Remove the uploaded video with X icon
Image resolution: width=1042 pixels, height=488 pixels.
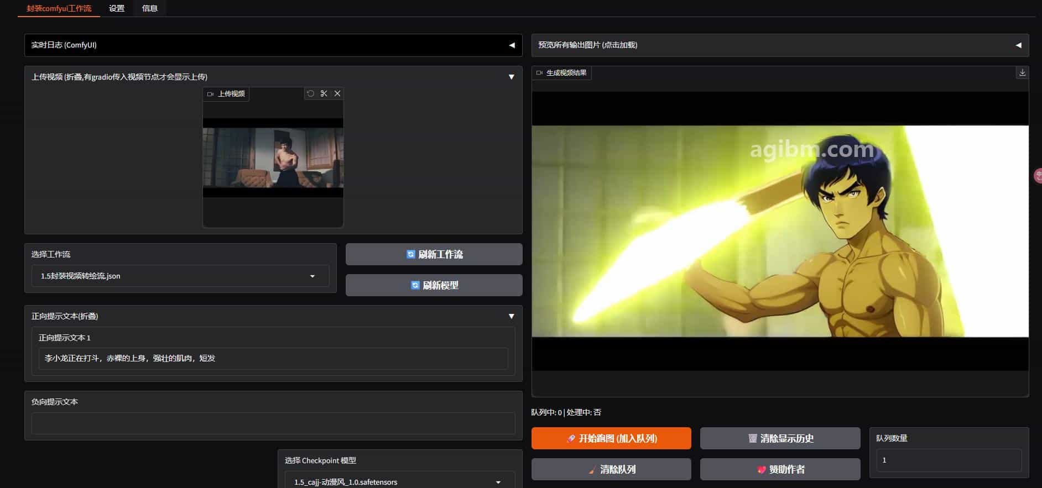coord(337,93)
